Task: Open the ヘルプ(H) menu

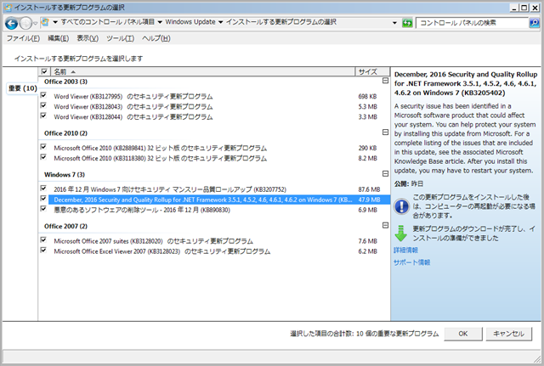Action: point(156,38)
